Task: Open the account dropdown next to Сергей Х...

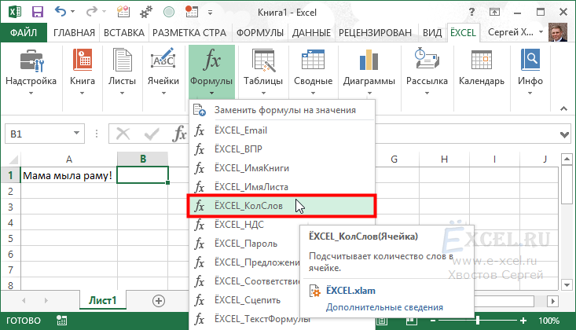Action: click(541, 32)
